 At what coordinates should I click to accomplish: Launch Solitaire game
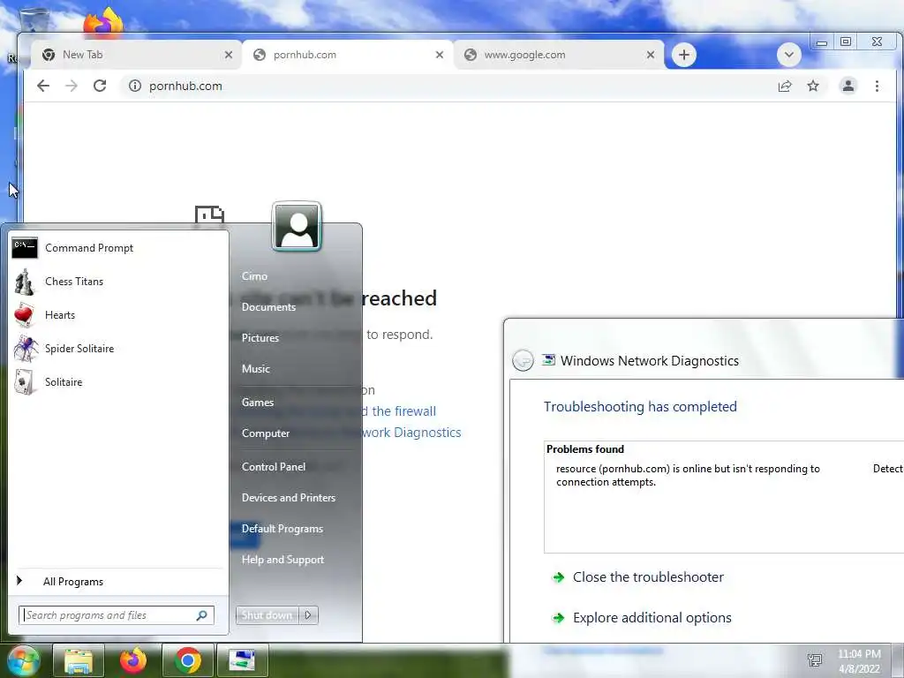[117, 381]
